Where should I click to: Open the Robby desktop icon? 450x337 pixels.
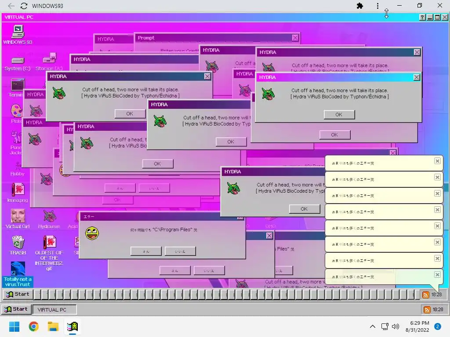18,169
